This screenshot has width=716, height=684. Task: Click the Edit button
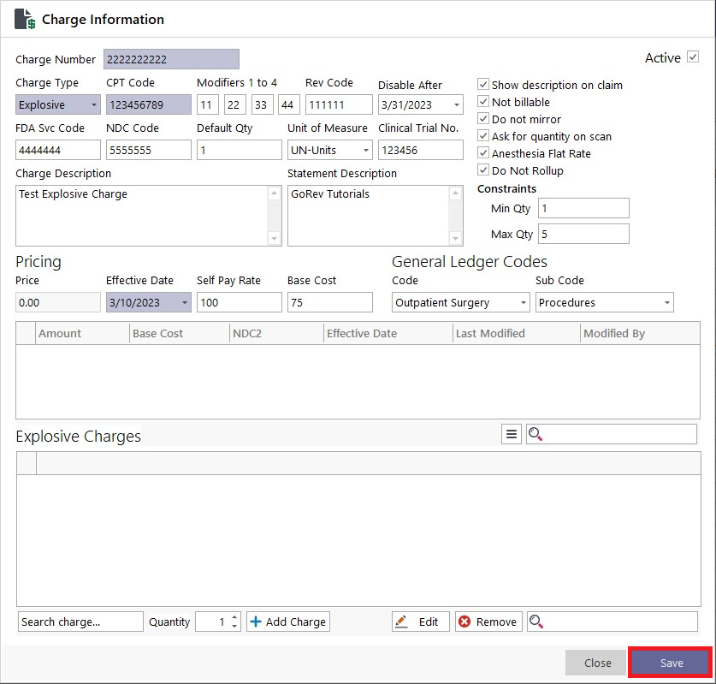pos(421,622)
